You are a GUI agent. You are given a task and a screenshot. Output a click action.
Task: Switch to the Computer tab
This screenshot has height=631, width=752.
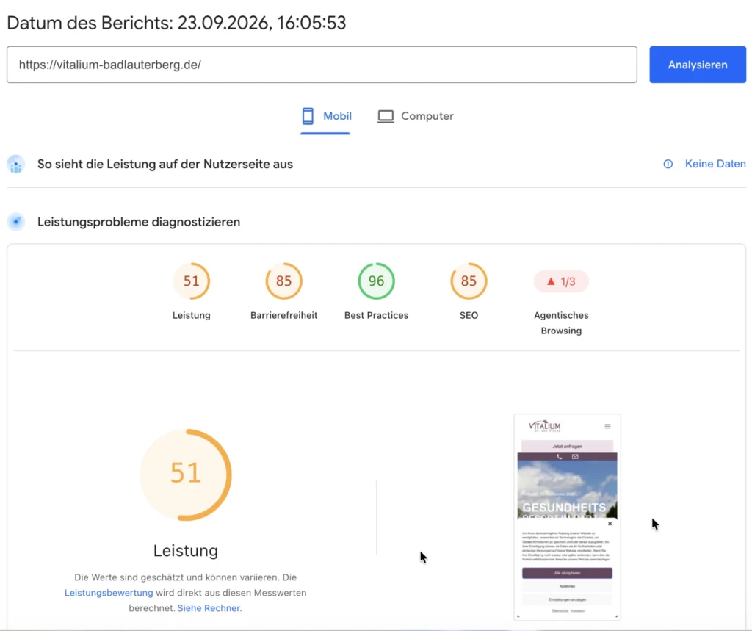point(416,117)
